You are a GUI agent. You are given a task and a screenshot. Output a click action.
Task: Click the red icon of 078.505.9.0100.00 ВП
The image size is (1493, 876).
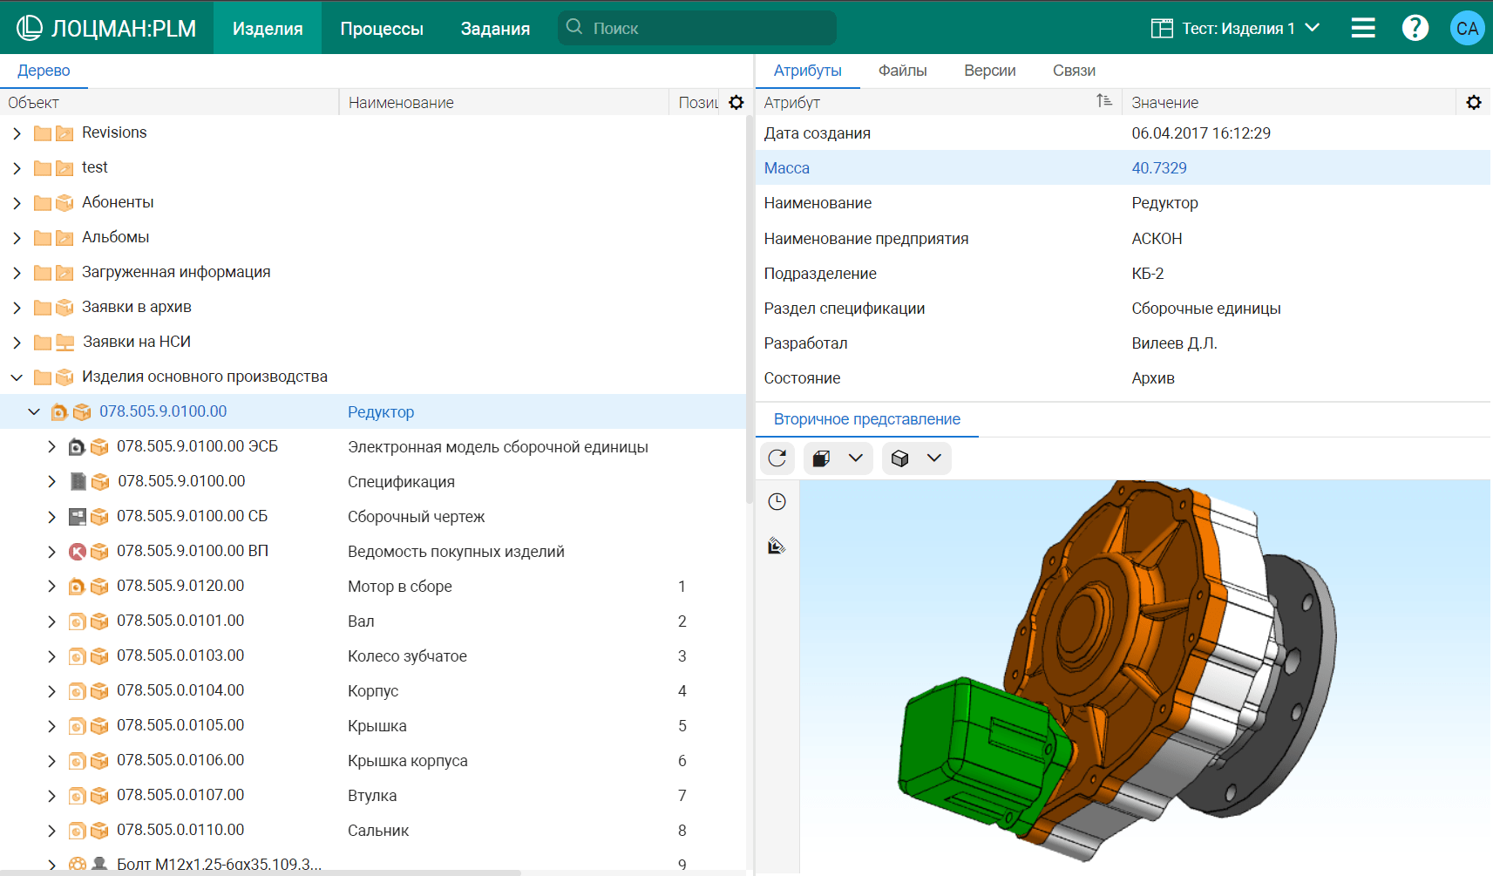[x=78, y=552]
